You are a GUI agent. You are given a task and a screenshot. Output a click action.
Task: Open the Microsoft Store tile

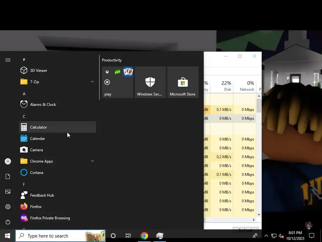click(183, 82)
